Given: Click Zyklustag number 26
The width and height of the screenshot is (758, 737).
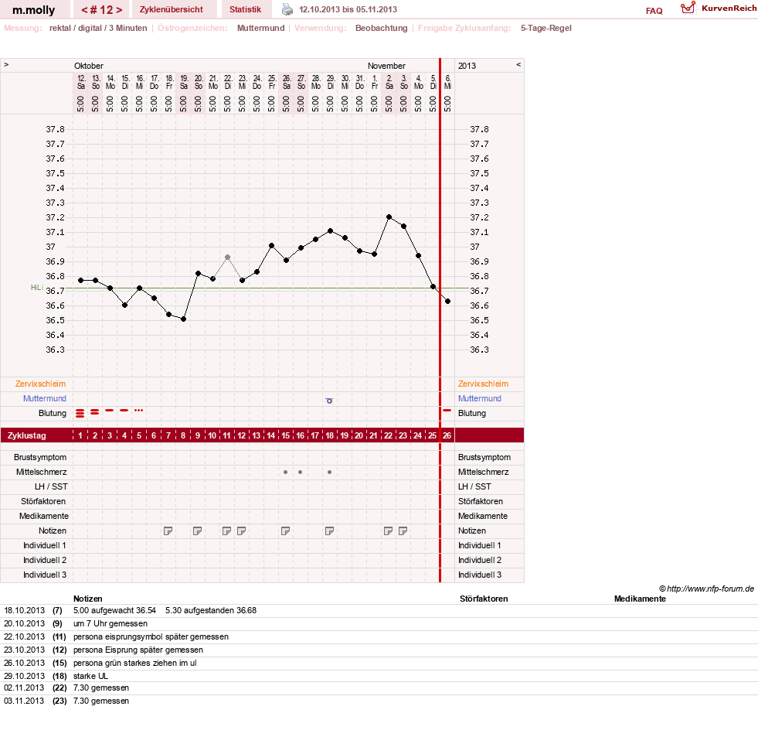Looking at the screenshot, I should (x=447, y=435).
